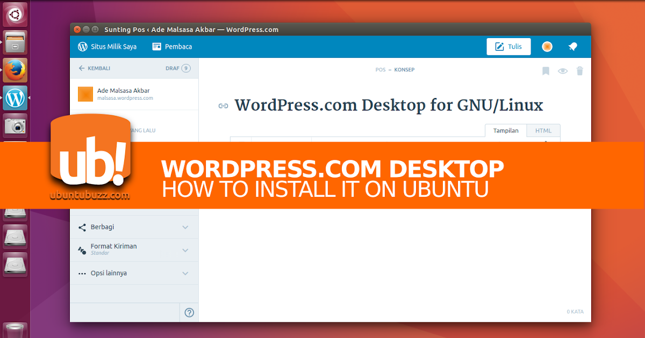645x338 pixels.
Task: Click the Berbagi share icon
Action: click(82, 227)
